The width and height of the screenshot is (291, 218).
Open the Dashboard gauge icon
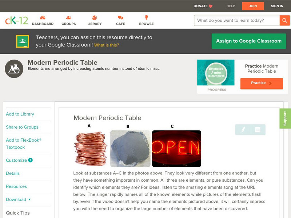[43, 17]
